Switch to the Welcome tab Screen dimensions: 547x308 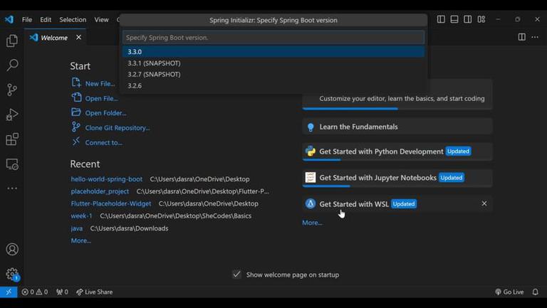pos(53,38)
